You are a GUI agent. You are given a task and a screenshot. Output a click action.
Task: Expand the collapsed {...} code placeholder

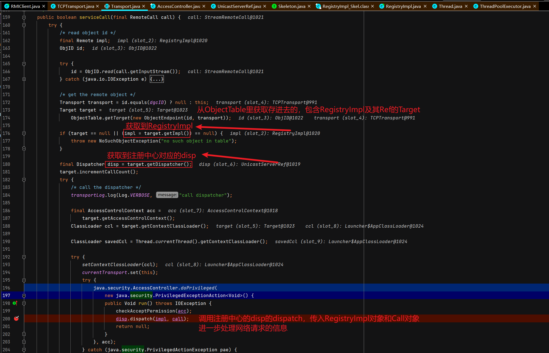point(157,79)
